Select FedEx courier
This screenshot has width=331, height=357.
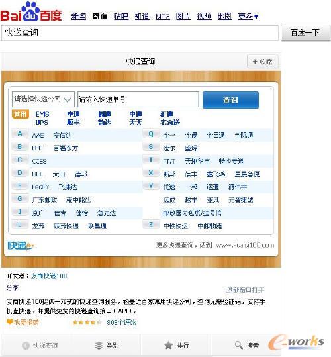(40, 187)
